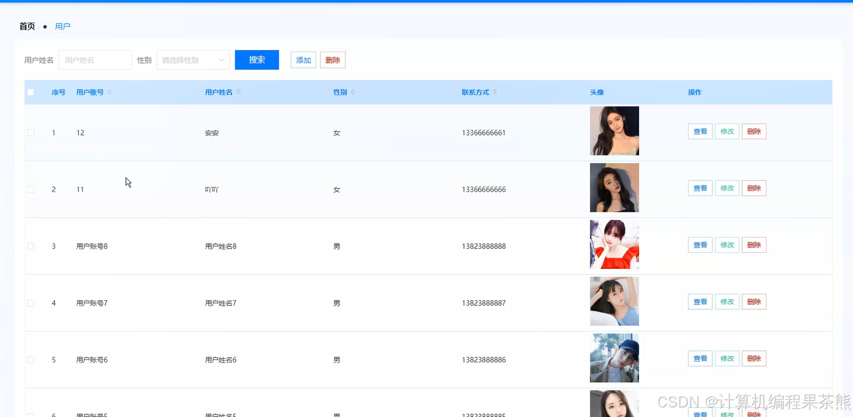Click phone number 13366666661
This screenshot has height=417, width=853.
[x=484, y=133]
